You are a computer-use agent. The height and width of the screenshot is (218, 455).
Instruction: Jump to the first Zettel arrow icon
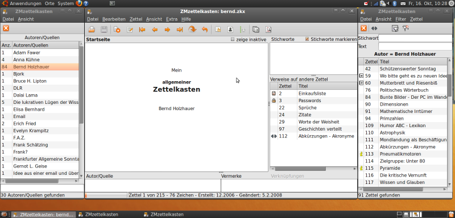pyautogui.click(x=142, y=30)
